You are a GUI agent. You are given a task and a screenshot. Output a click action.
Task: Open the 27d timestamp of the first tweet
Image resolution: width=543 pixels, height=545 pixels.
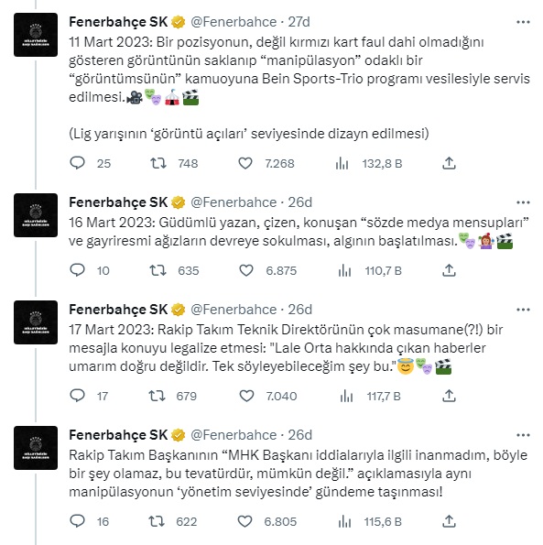point(299,22)
